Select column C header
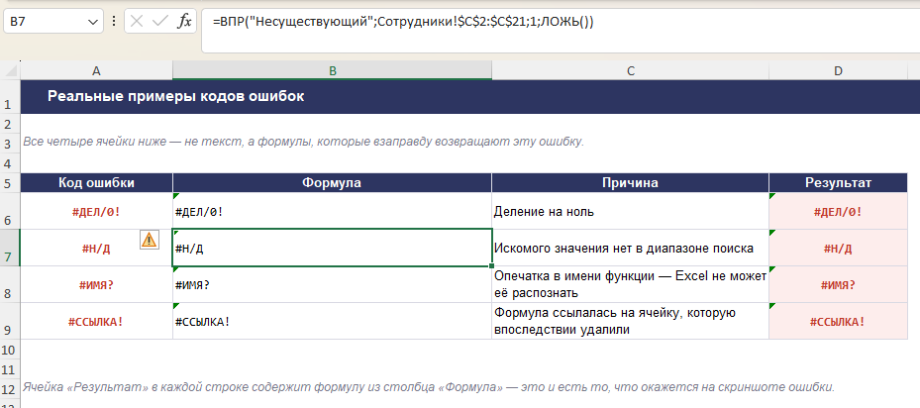The width and height of the screenshot is (920, 408). (630, 70)
